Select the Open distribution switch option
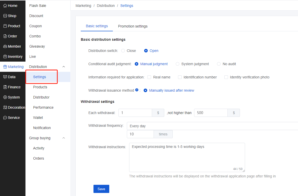Screen dimensions: 298x196 146,51
